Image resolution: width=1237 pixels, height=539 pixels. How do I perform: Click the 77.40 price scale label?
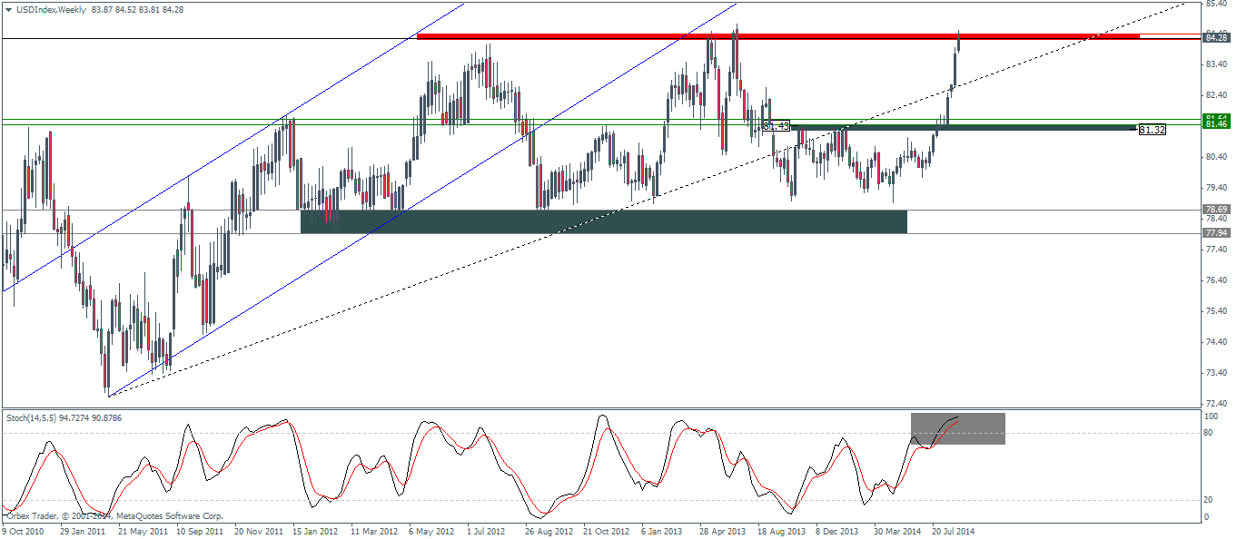[1218, 250]
